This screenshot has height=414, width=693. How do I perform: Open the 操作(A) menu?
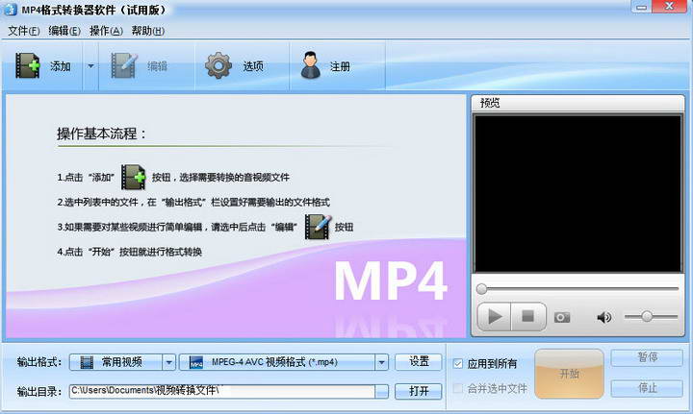pyautogui.click(x=106, y=31)
